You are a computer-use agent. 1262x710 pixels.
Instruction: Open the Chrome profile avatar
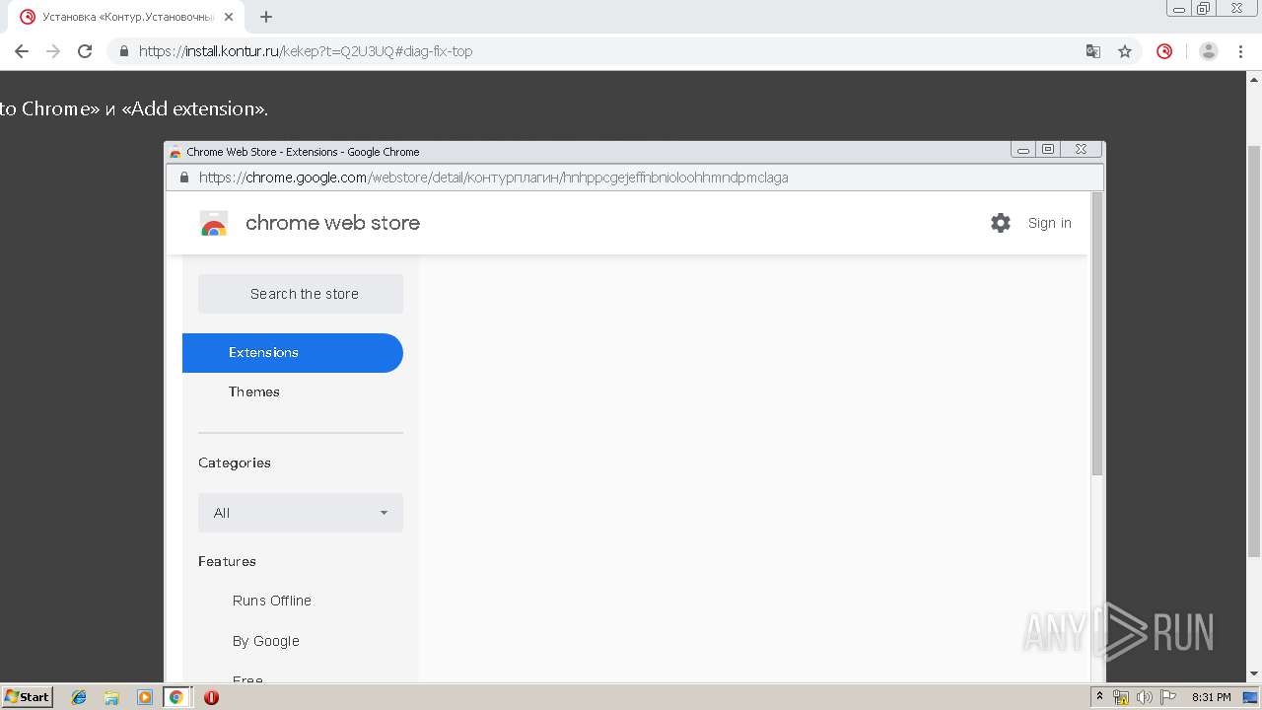(x=1209, y=51)
